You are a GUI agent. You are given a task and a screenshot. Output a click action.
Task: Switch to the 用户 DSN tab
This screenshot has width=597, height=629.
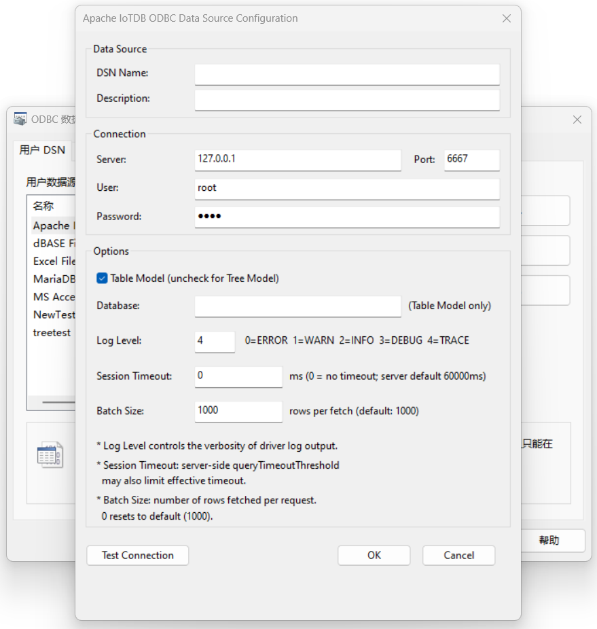coord(42,150)
